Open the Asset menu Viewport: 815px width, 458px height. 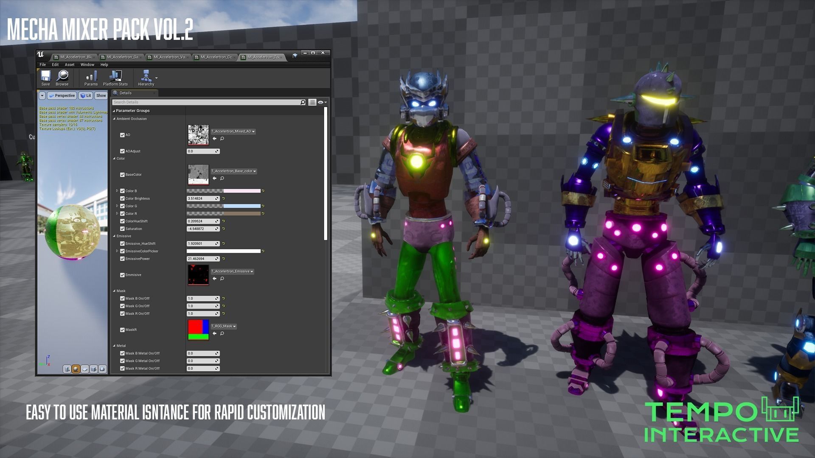point(70,65)
